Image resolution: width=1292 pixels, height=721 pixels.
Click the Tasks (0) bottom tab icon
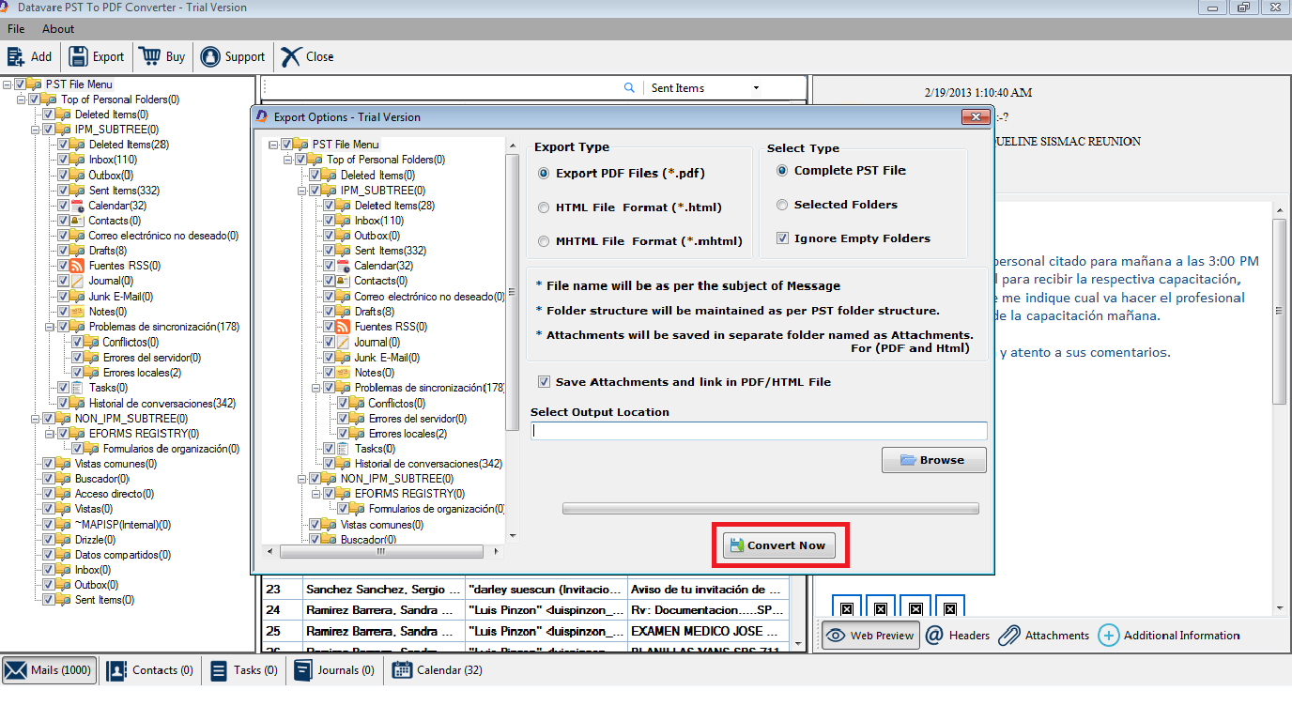point(219,670)
